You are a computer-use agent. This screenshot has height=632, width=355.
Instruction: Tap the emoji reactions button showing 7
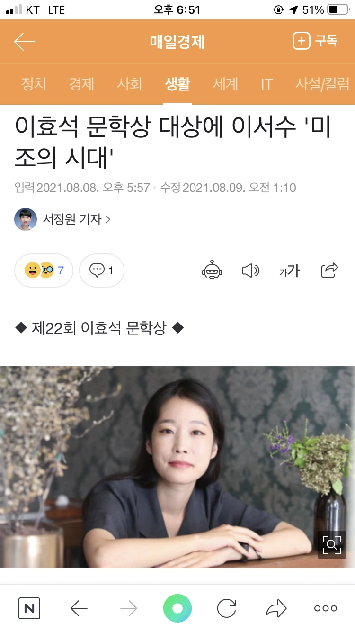click(44, 271)
